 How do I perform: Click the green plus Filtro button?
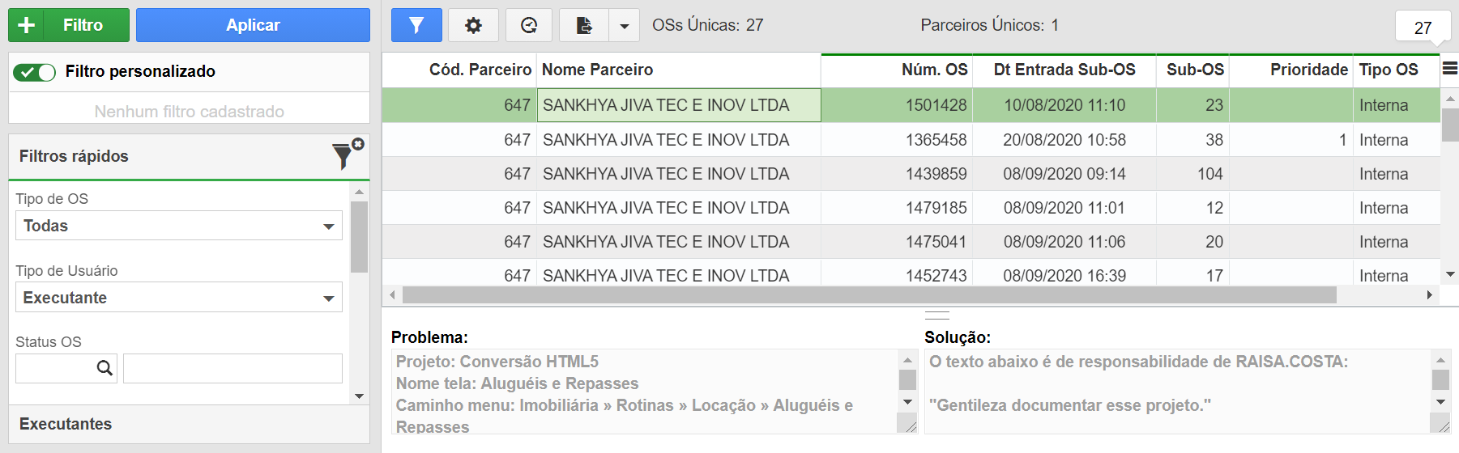[69, 25]
